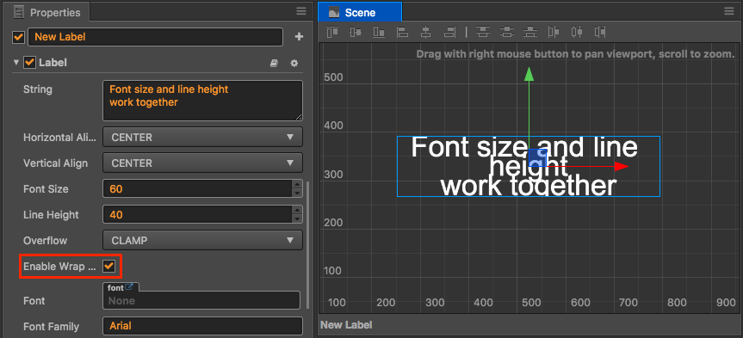The image size is (743, 338).
Task: Click the align left toolbar icon
Action: click(402, 32)
